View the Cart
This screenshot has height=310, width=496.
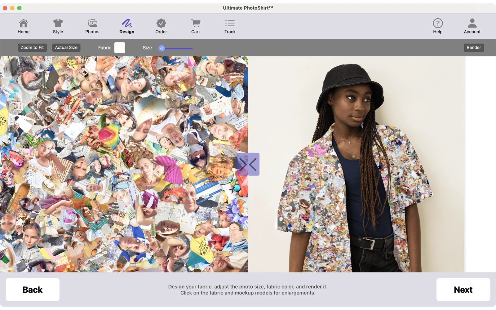click(196, 26)
